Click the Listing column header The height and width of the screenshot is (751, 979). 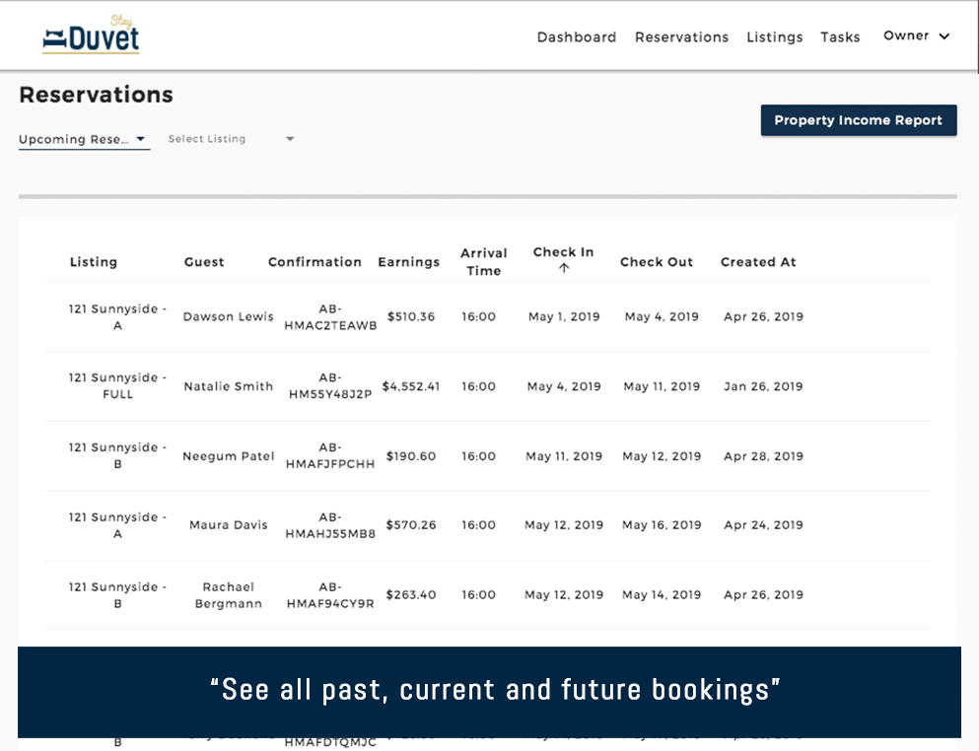click(94, 262)
